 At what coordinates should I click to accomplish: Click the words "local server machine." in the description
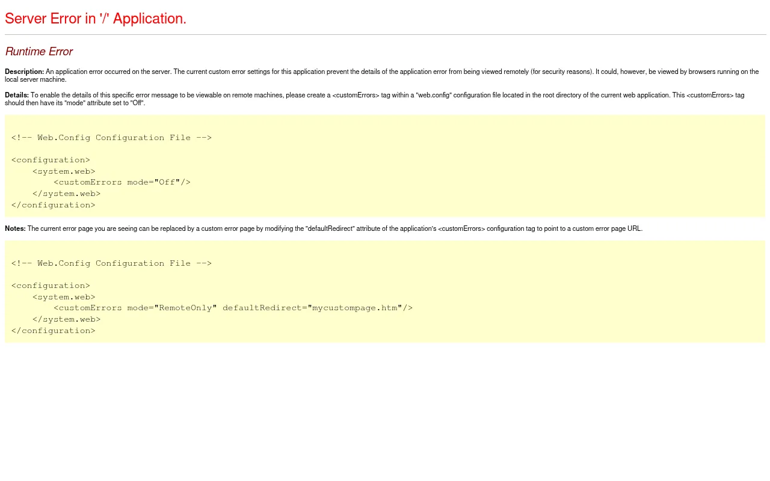point(35,79)
